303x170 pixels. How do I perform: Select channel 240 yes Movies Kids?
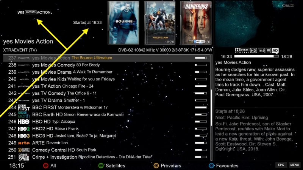point(106,79)
